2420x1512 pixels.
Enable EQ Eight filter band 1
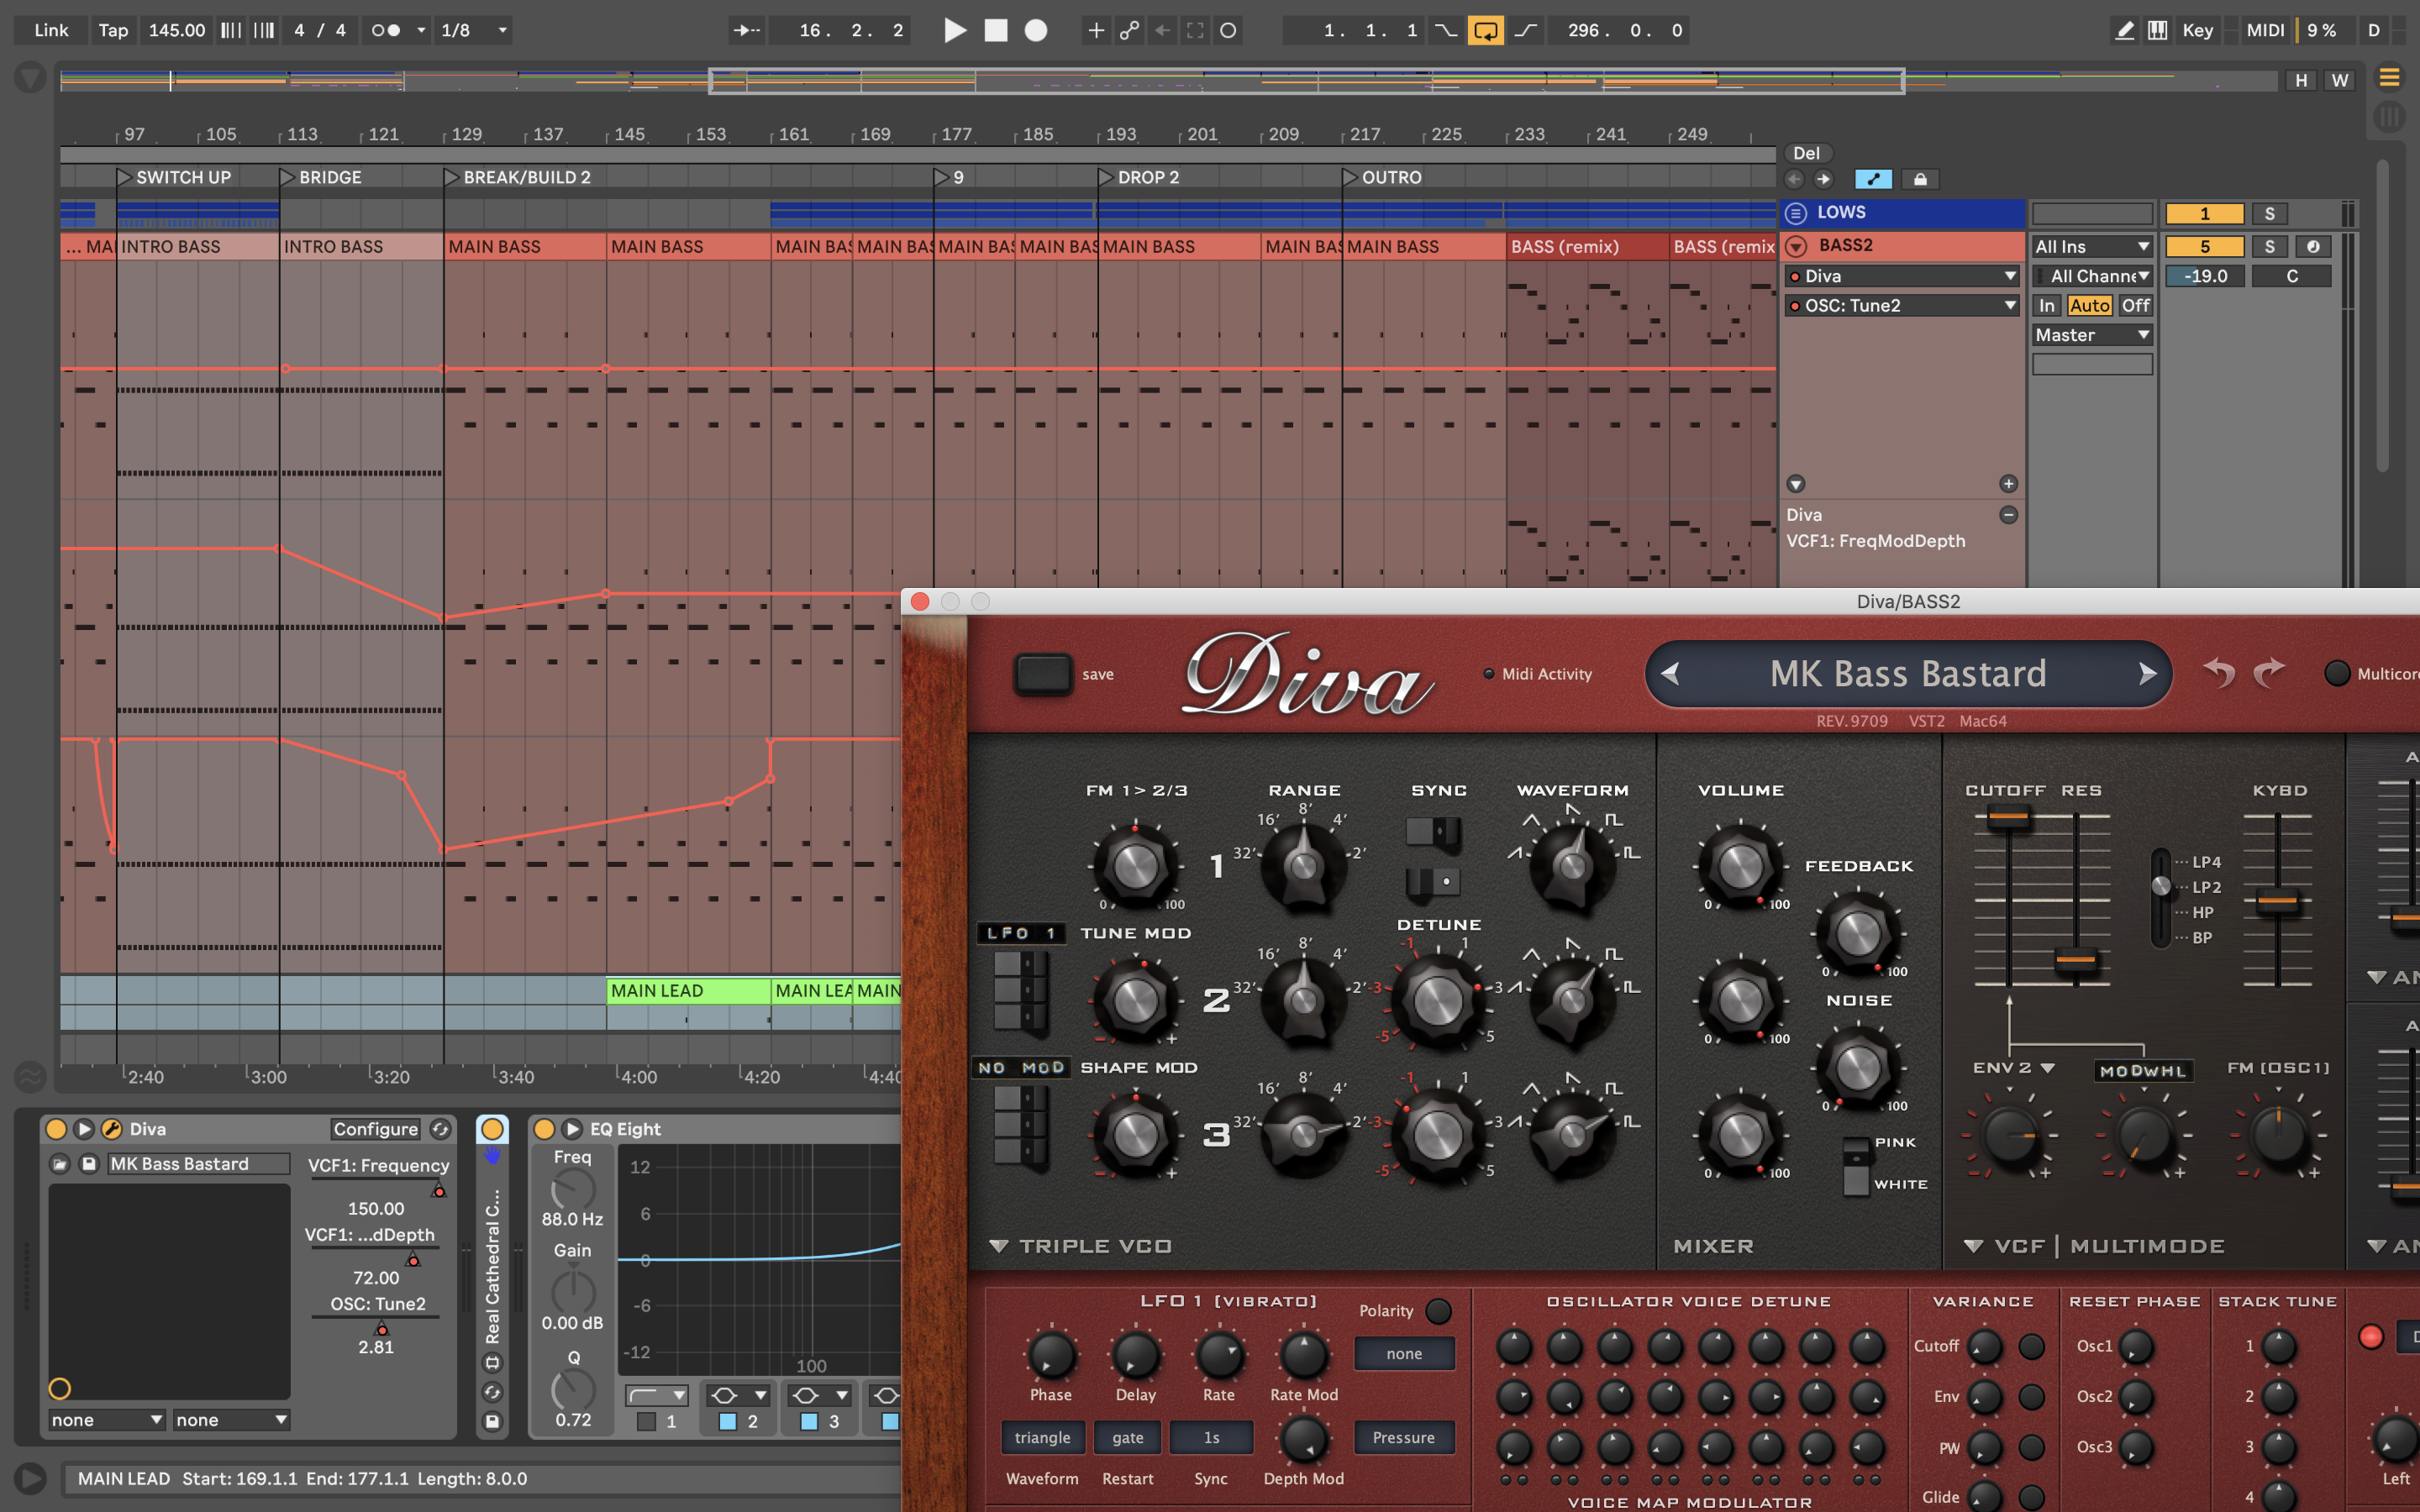pos(646,1421)
